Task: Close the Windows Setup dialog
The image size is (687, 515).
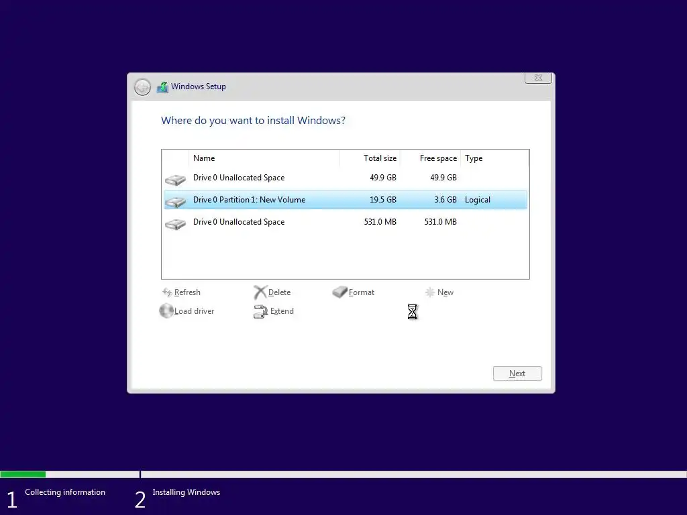Action: tap(539, 78)
